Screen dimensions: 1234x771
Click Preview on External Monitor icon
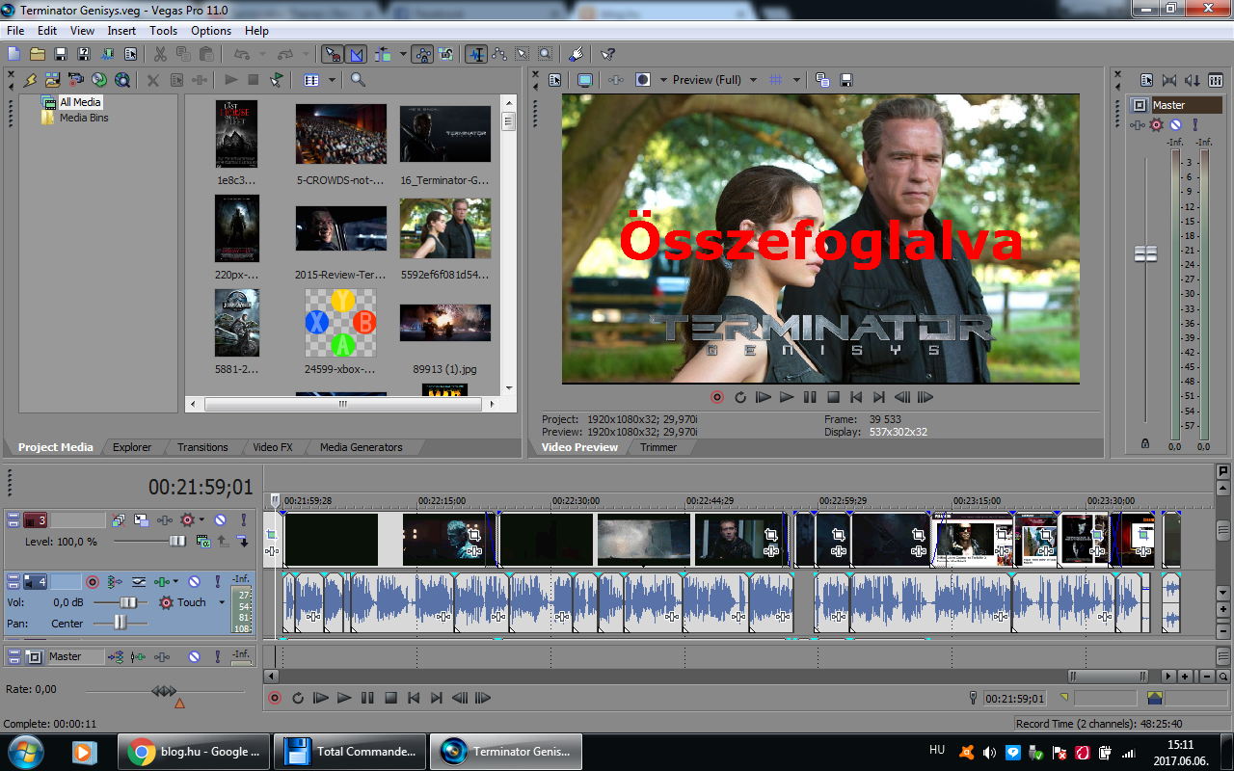pyautogui.click(x=585, y=79)
